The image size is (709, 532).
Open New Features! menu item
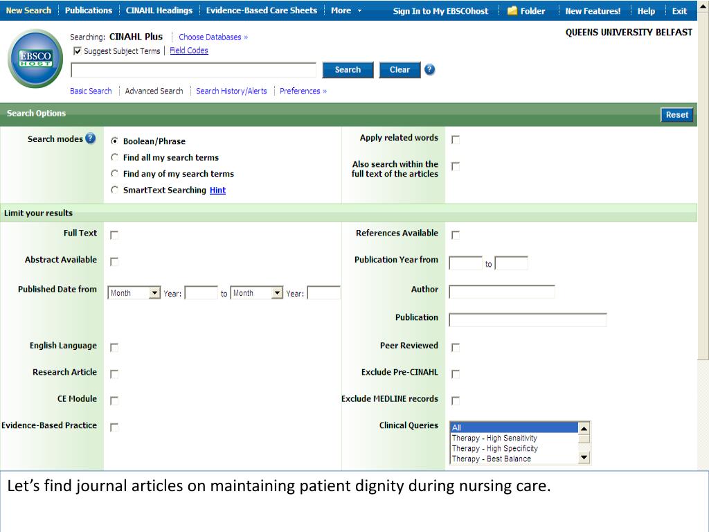(x=593, y=11)
